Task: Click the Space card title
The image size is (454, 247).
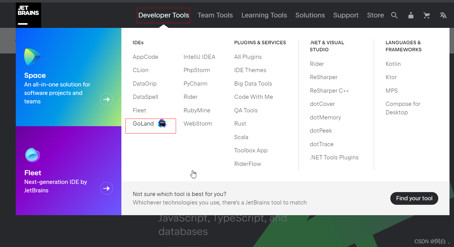Action: (35, 75)
